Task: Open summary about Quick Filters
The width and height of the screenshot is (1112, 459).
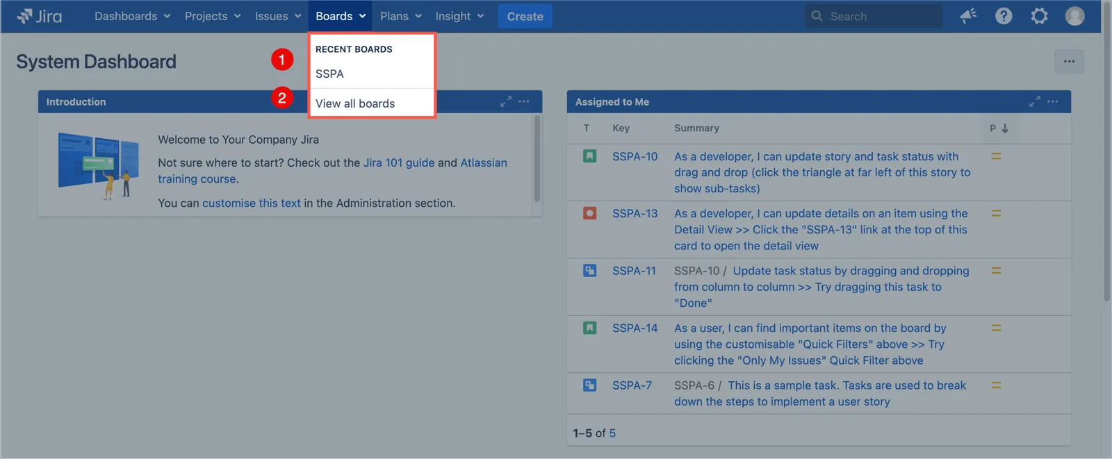Action: [810, 344]
